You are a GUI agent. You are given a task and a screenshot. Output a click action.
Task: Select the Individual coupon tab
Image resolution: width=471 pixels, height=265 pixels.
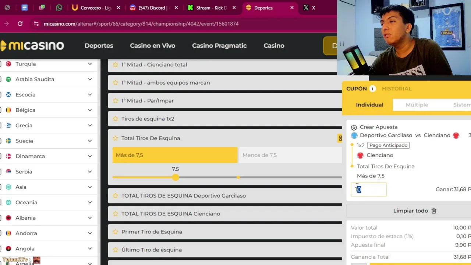369,105
